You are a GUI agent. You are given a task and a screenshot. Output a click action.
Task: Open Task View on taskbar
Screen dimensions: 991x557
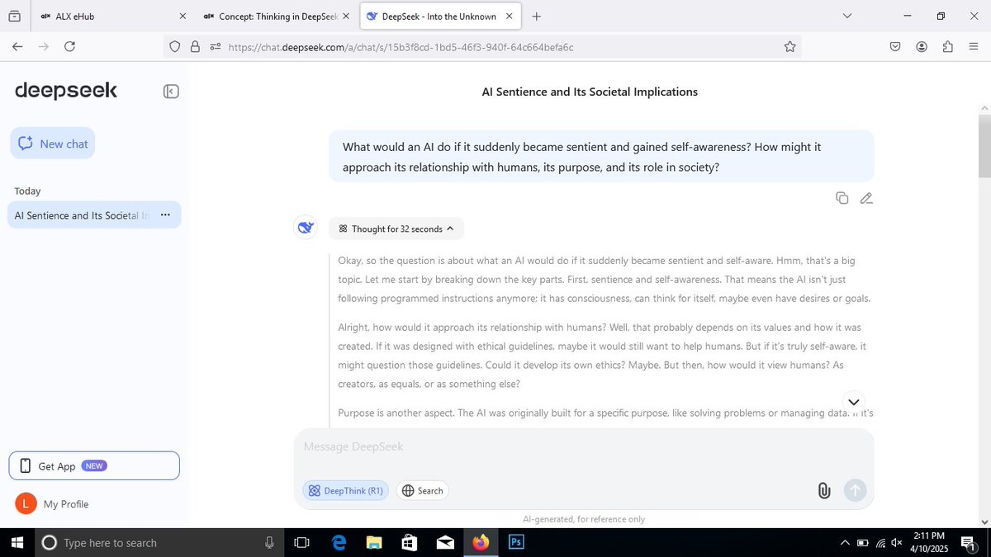pyautogui.click(x=301, y=542)
